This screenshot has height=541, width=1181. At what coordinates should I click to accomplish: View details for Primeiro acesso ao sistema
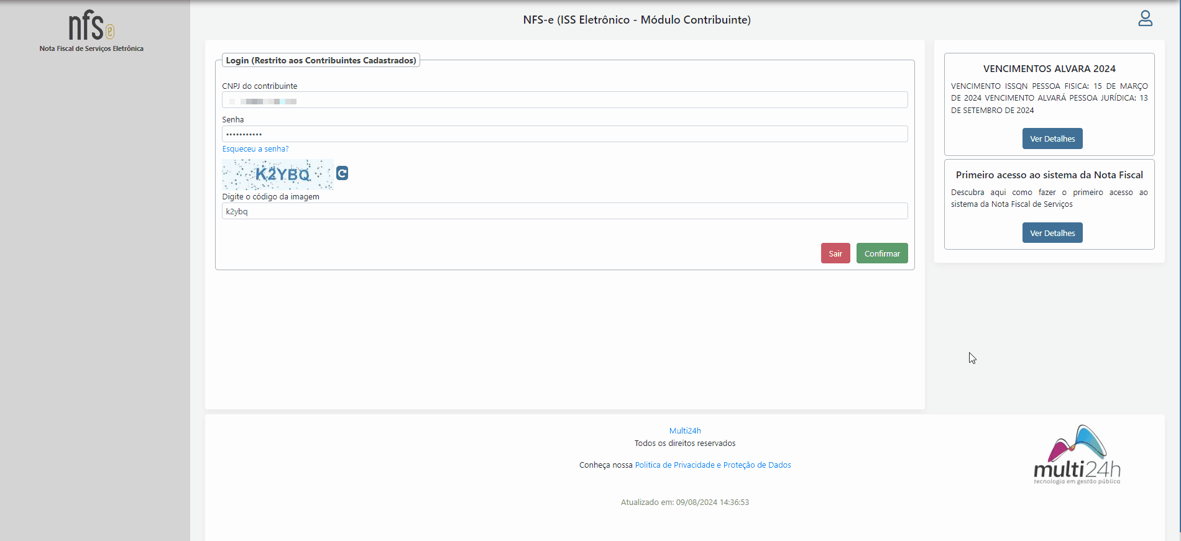[1052, 233]
